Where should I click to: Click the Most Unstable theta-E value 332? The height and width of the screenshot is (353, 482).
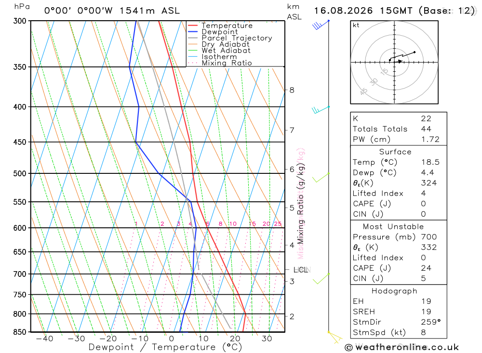(x=429, y=248)
